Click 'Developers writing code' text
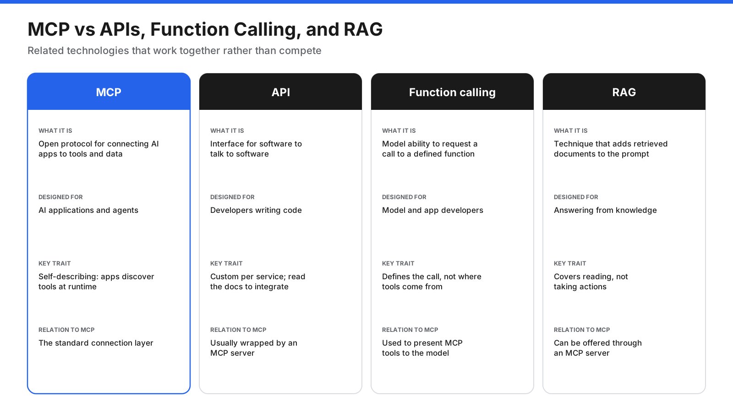Screen dimensions: 733x412 (x=256, y=210)
